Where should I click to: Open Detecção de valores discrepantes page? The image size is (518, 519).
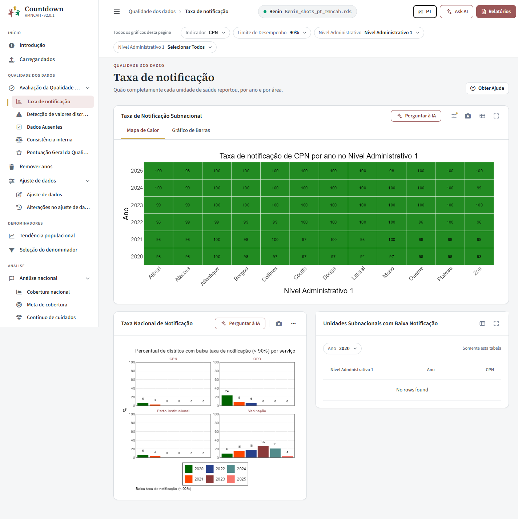click(x=53, y=114)
